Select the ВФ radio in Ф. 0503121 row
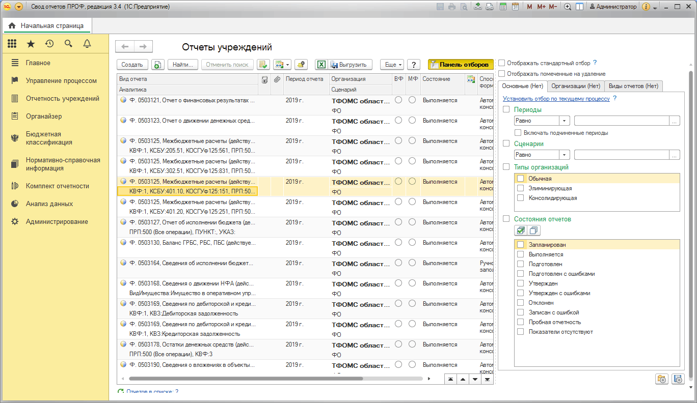Screen dimensions: 697x403 (x=398, y=100)
